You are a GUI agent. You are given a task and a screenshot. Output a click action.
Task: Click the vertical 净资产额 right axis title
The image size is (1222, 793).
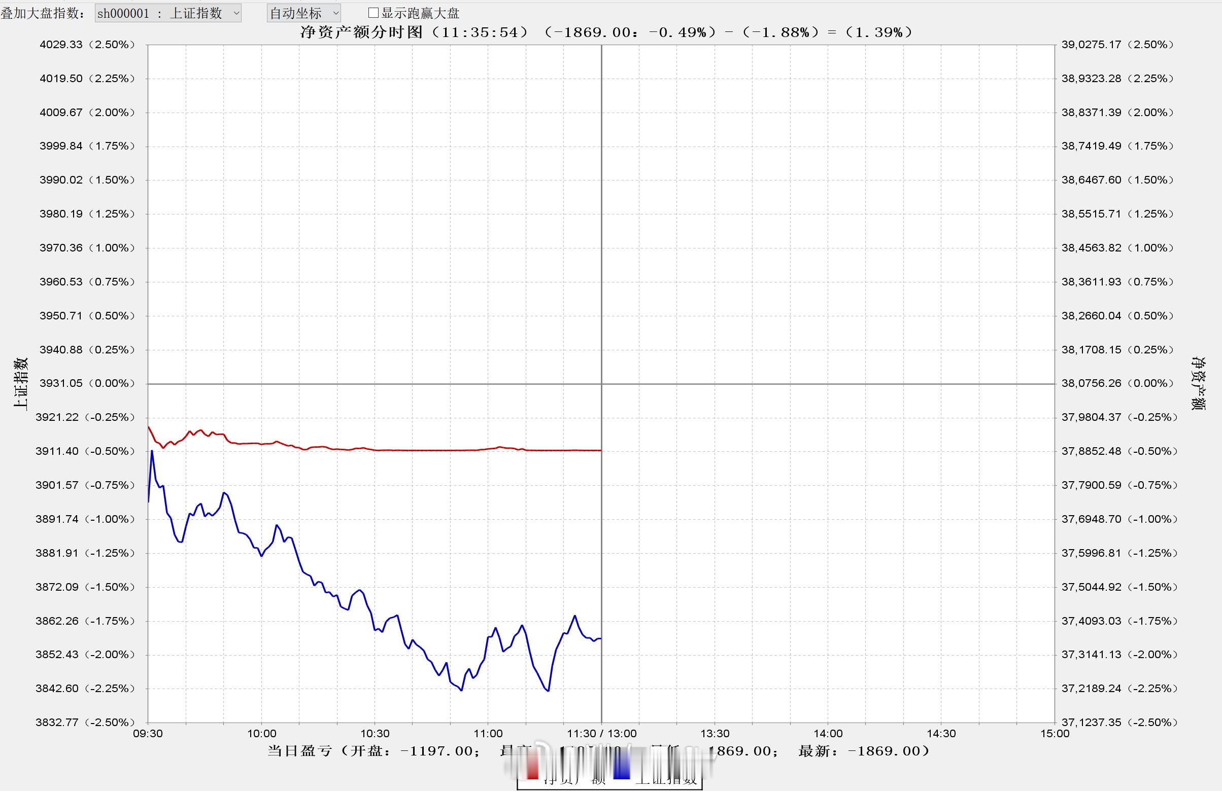pyautogui.click(x=1198, y=384)
